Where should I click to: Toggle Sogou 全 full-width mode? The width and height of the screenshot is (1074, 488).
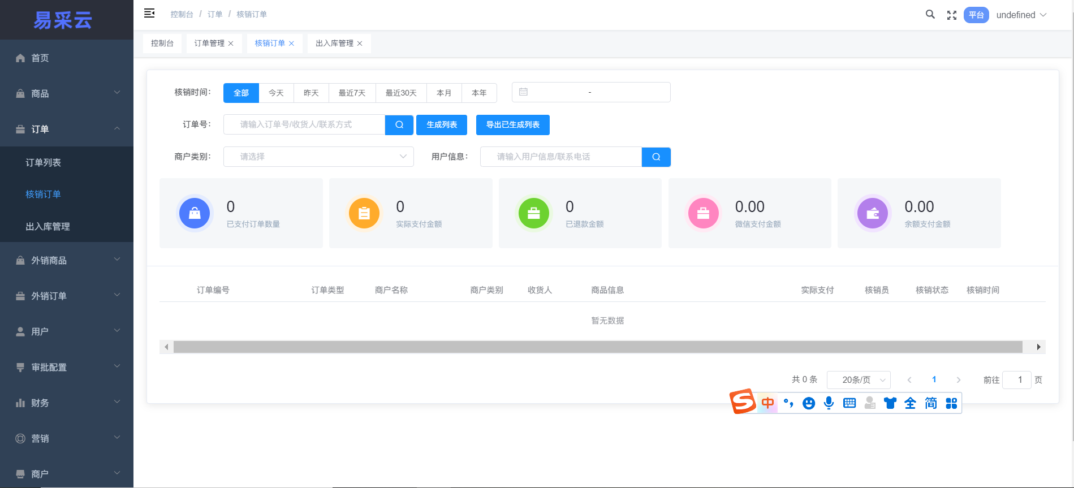tap(911, 403)
